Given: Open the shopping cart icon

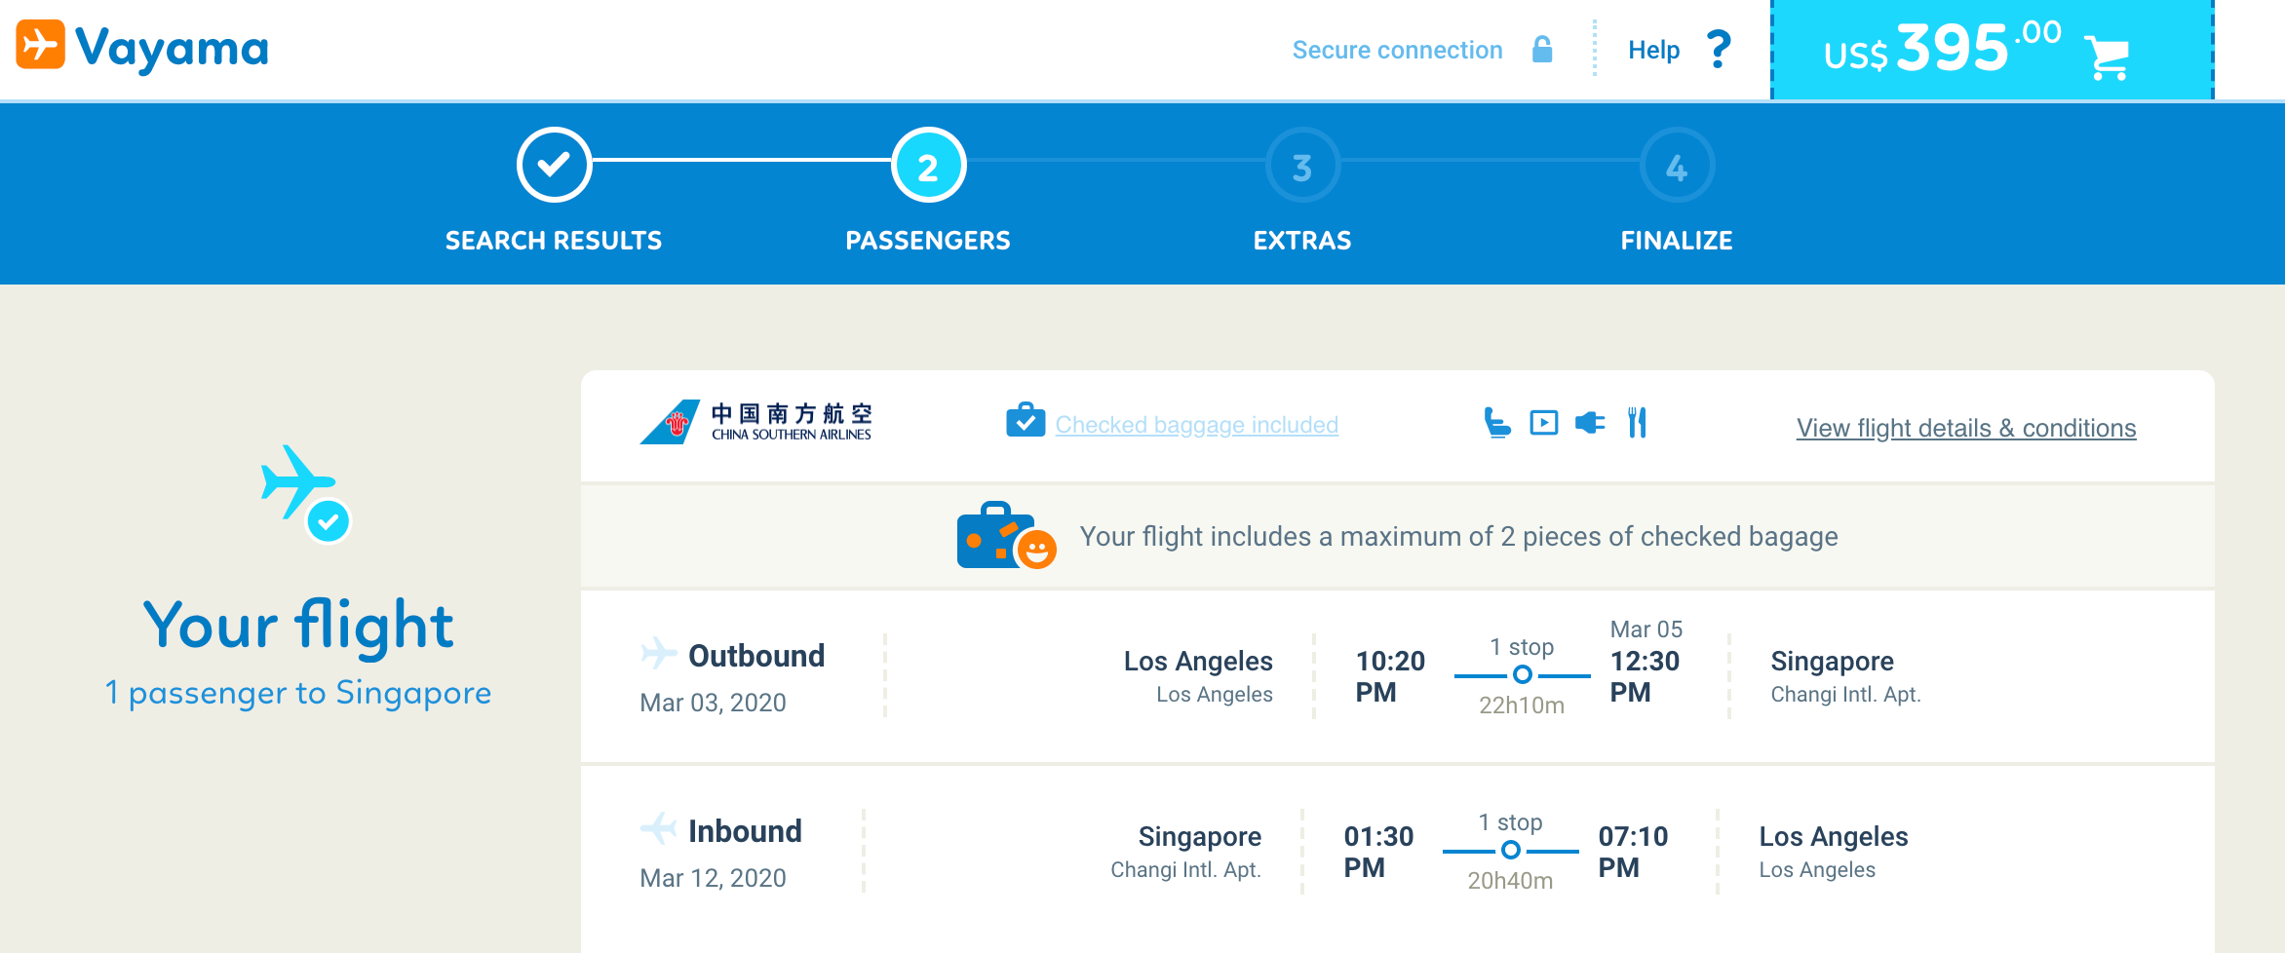Looking at the screenshot, I should (x=2107, y=57).
